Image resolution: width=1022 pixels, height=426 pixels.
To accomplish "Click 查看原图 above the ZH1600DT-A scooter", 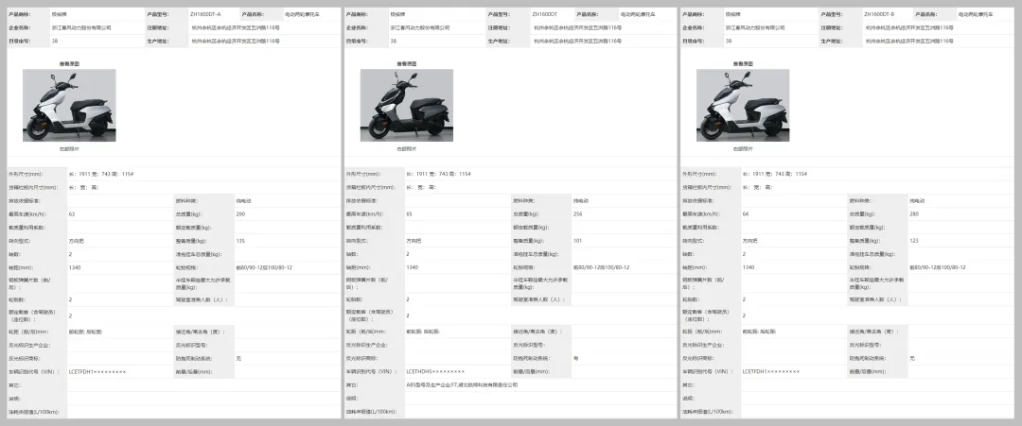I will pos(69,63).
